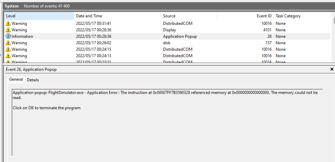Click the warning icon on the 00:31:41 event
335x162 pixels.
coord(8,23)
